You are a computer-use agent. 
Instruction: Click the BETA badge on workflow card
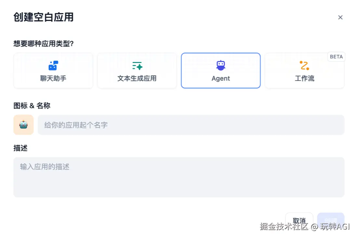[x=336, y=57]
